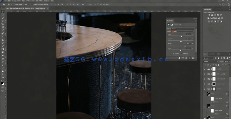This screenshot has height=119, width=231.
Task: Switch to the Paths tab
Action: click(218, 54)
